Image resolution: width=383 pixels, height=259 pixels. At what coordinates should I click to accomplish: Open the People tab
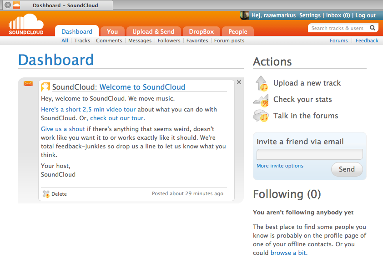tap(237, 31)
